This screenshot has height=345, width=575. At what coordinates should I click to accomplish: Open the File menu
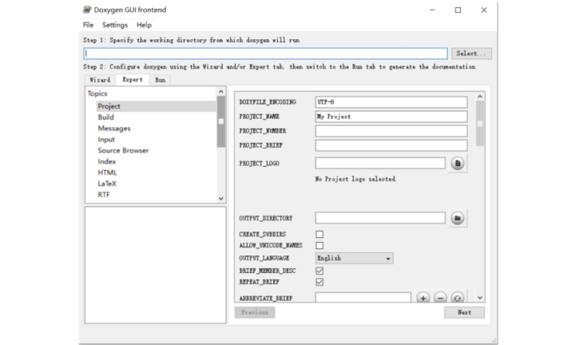(x=88, y=25)
